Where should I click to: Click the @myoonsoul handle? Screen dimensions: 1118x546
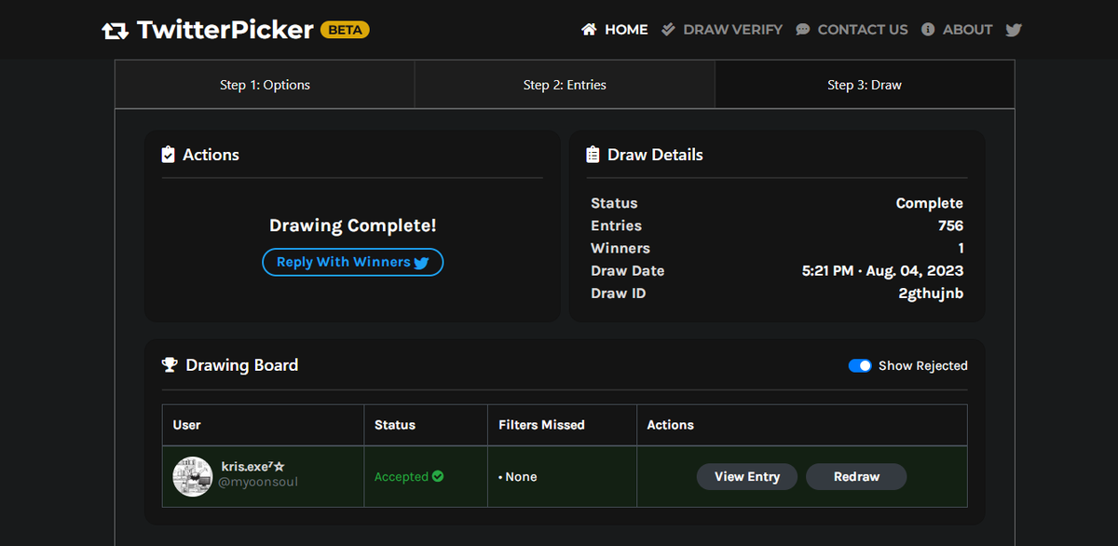coord(260,483)
